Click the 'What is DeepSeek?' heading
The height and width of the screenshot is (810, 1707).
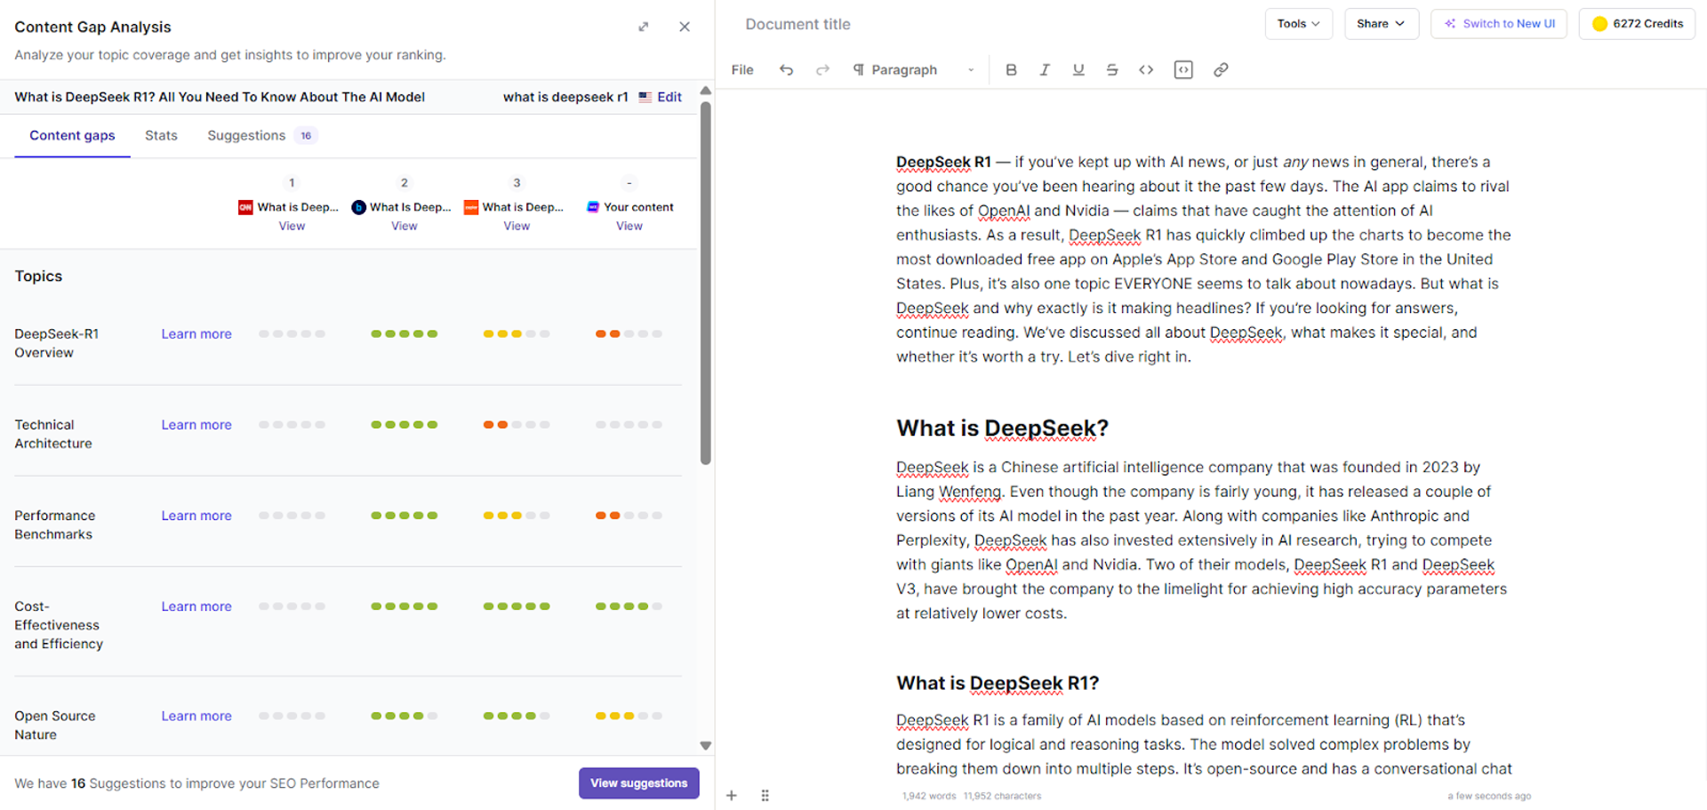1002,429
